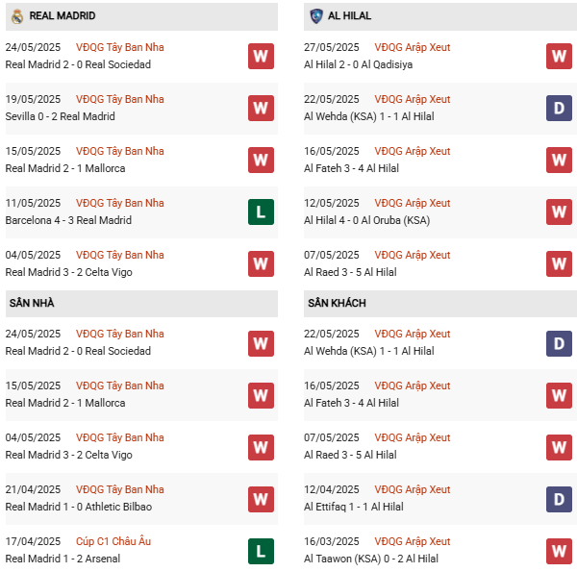Click W badge for Real Madrid vs Real Sociedad

(x=261, y=57)
